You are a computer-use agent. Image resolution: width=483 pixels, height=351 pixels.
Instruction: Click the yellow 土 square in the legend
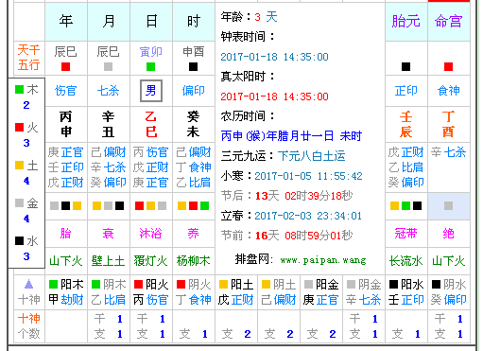19,166
